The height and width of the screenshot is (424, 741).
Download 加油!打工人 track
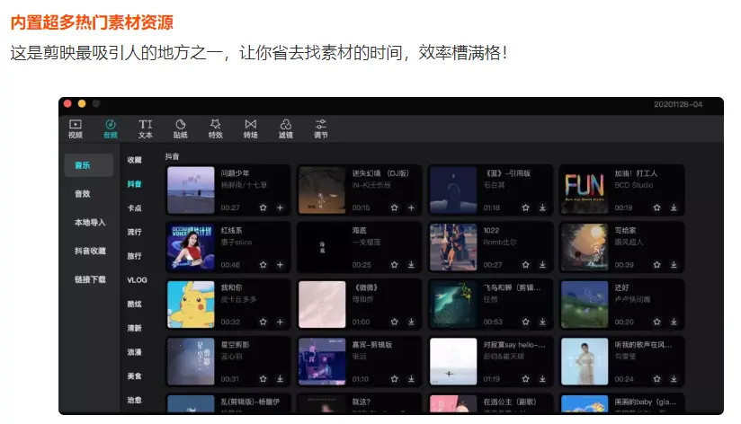tap(674, 208)
